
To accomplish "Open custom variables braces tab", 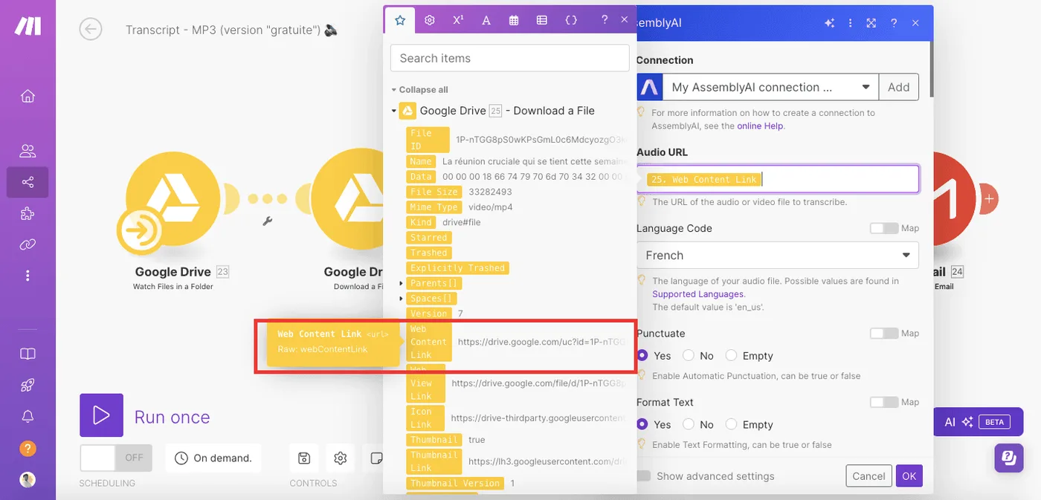I will (x=571, y=20).
